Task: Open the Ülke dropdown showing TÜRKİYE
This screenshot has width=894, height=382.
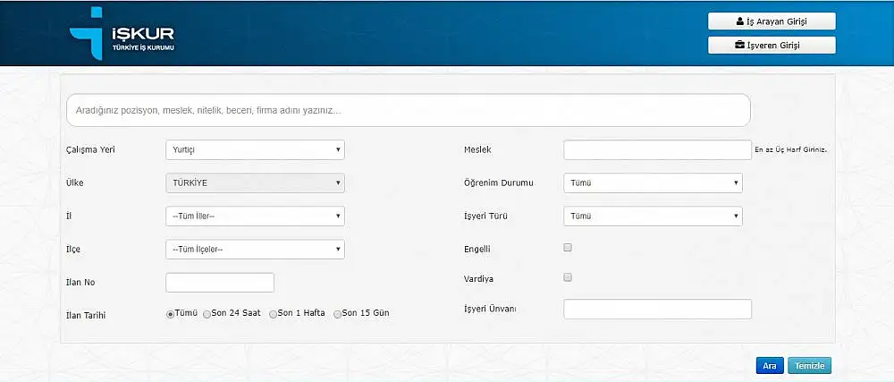Action: coord(255,183)
